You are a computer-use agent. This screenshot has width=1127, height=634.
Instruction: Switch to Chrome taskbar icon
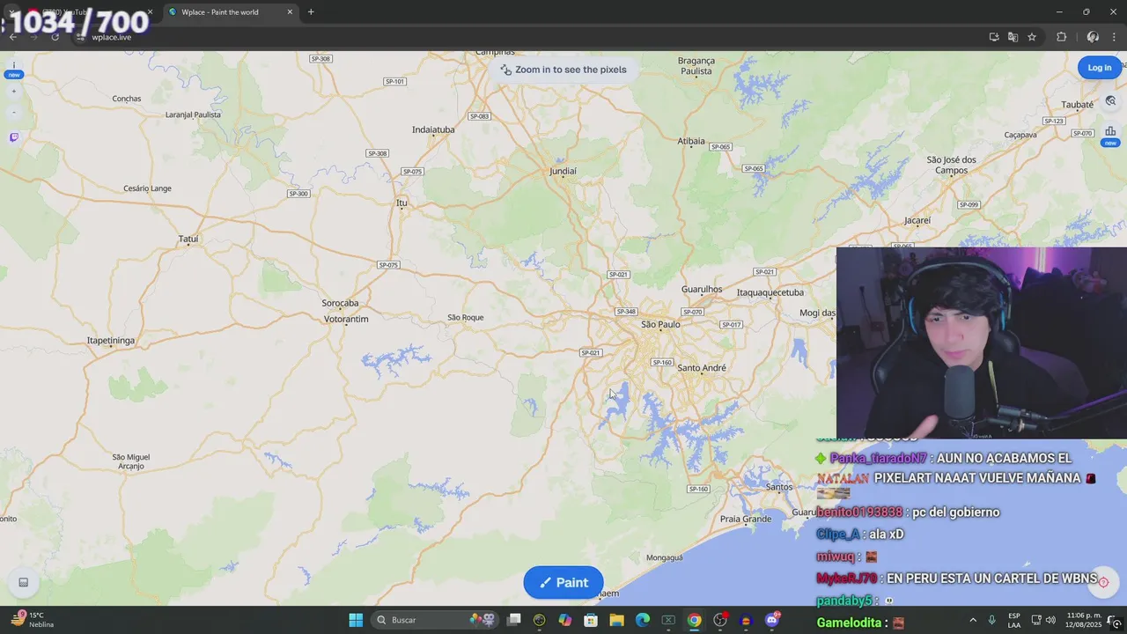click(695, 620)
